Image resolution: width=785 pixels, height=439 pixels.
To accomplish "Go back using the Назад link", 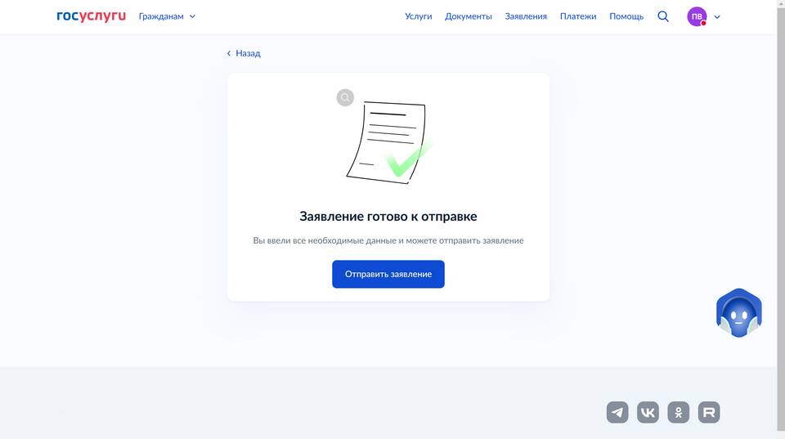I will point(244,53).
